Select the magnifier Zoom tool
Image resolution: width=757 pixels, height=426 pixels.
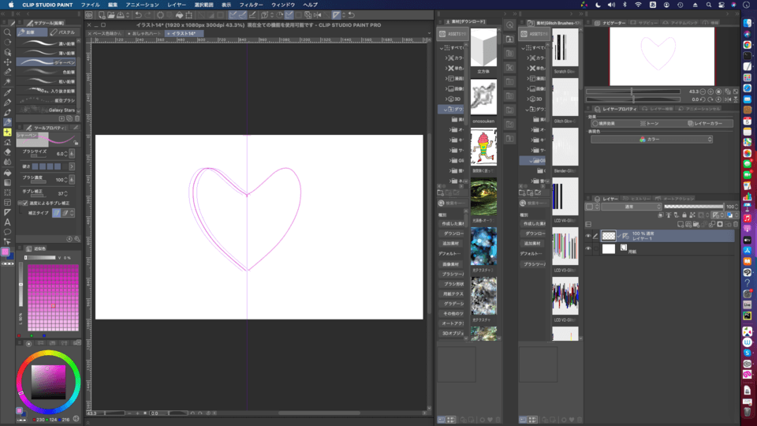point(7,32)
